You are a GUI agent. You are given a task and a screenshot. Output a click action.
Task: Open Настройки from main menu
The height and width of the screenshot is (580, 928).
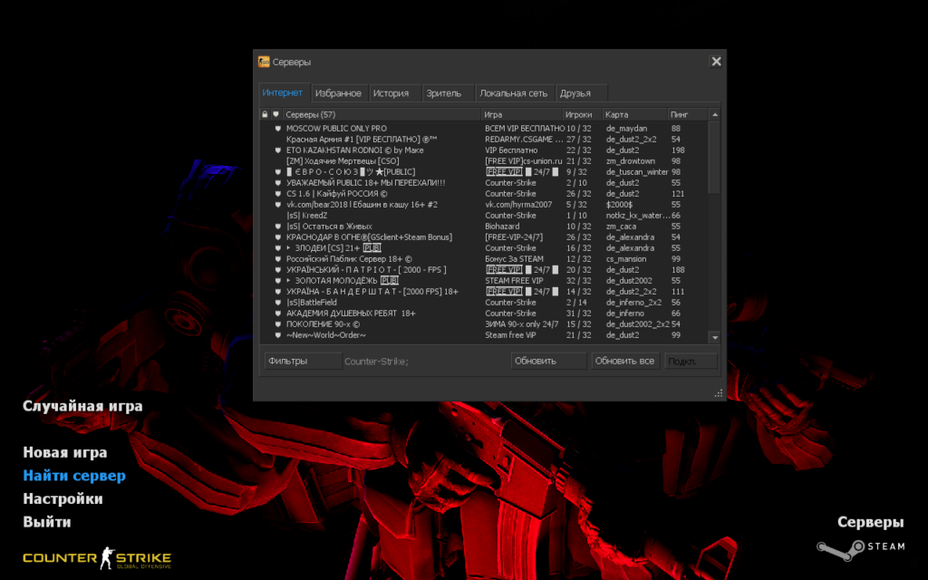pos(63,499)
